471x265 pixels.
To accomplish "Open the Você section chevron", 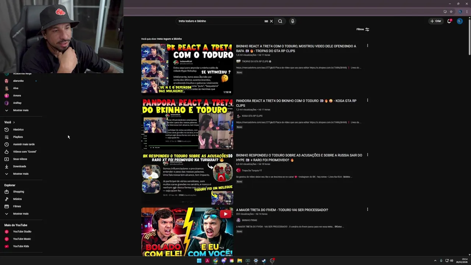I will coord(14,122).
